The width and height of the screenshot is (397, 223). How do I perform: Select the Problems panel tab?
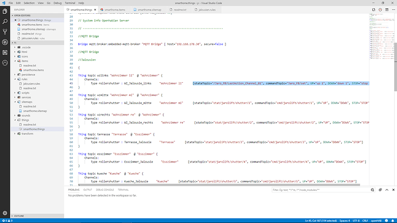point(74,190)
